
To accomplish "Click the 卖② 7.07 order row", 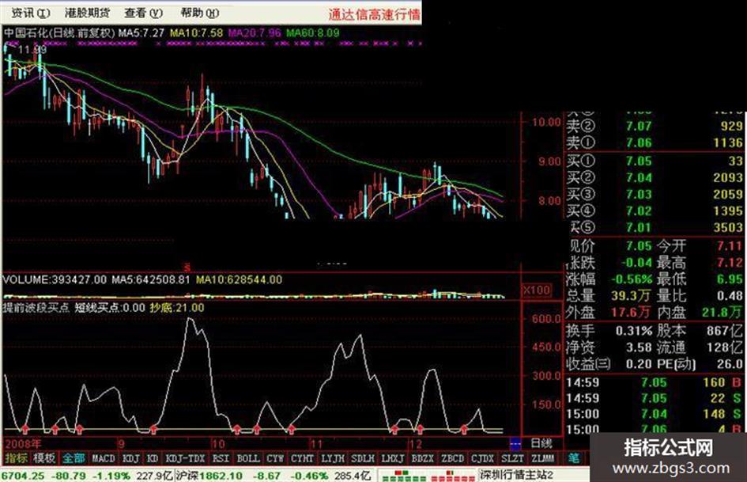I will pos(655,127).
